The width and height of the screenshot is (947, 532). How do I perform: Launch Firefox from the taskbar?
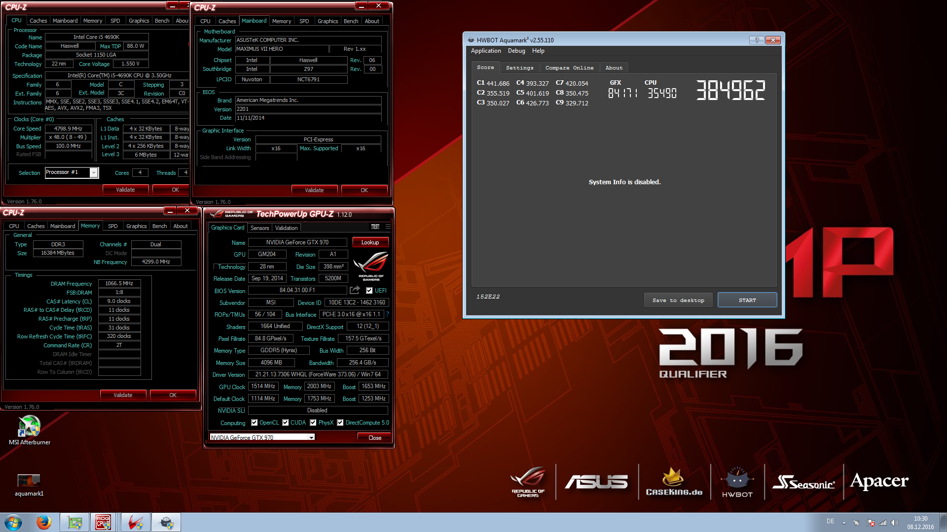click(44, 522)
